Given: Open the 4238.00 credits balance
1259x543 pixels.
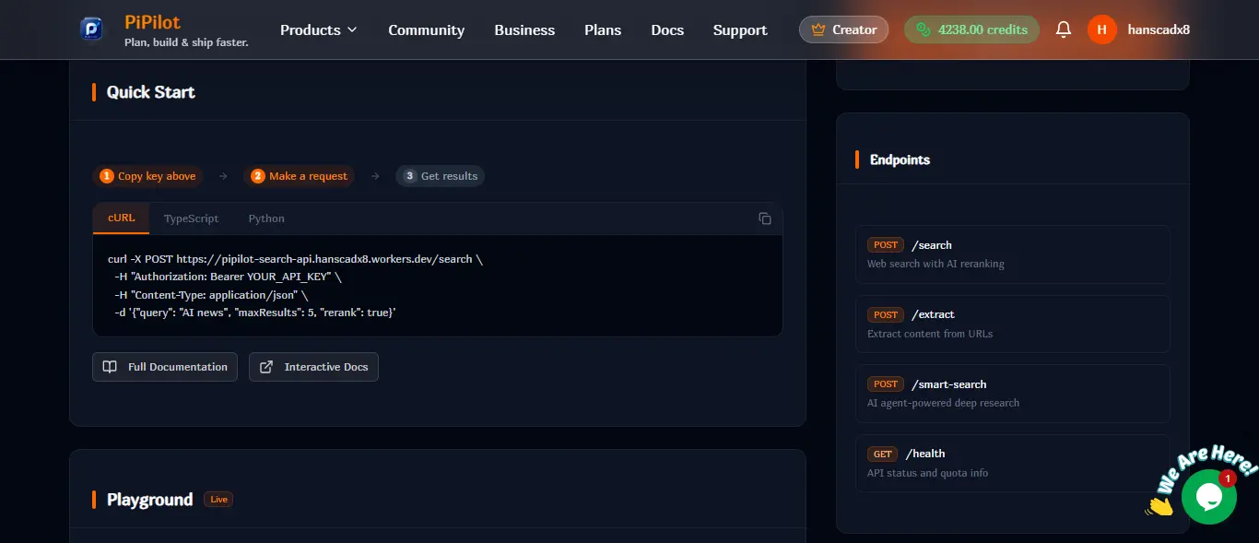Looking at the screenshot, I should click(x=971, y=30).
